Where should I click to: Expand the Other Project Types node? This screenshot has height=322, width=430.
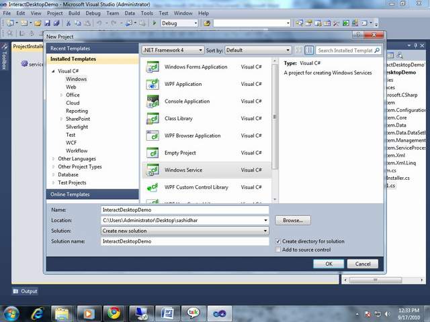tap(53, 167)
